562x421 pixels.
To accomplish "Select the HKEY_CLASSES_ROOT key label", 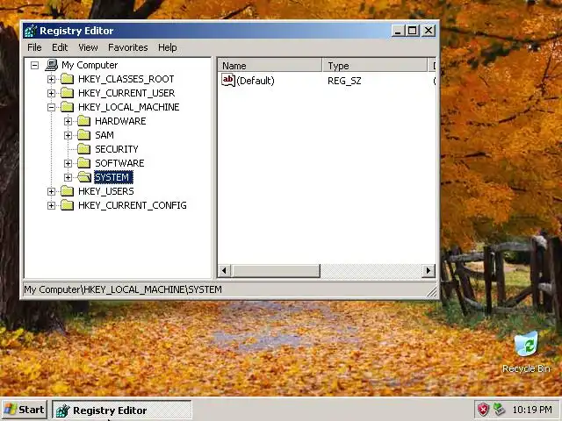I will (x=126, y=79).
